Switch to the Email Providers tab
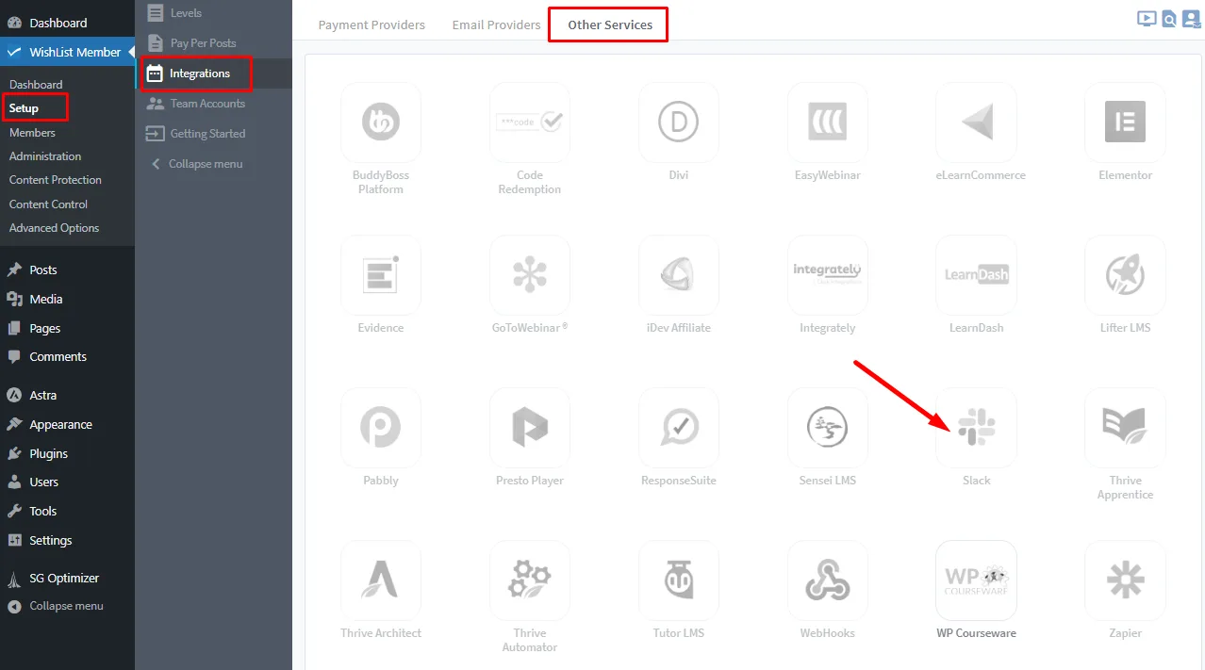The height and width of the screenshot is (670, 1205). coord(496,25)
